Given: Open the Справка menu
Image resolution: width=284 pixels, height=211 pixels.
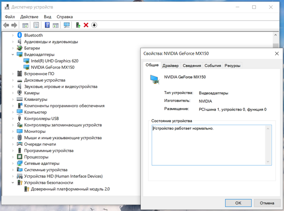Looking at the screenshot, I should click(65, 17).
